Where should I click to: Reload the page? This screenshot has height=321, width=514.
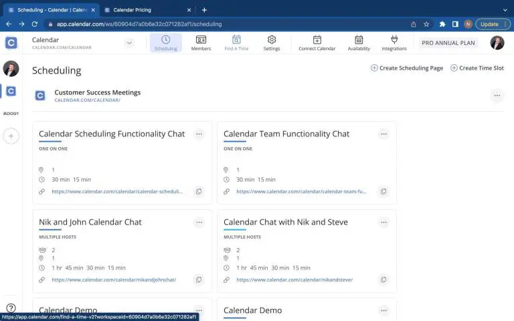(34, 24)
